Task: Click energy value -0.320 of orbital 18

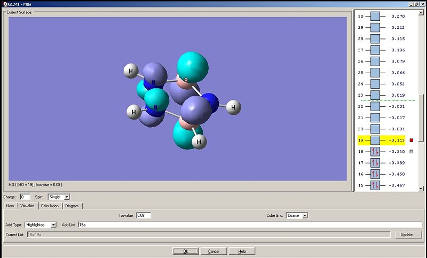Action: coord(397,152)
